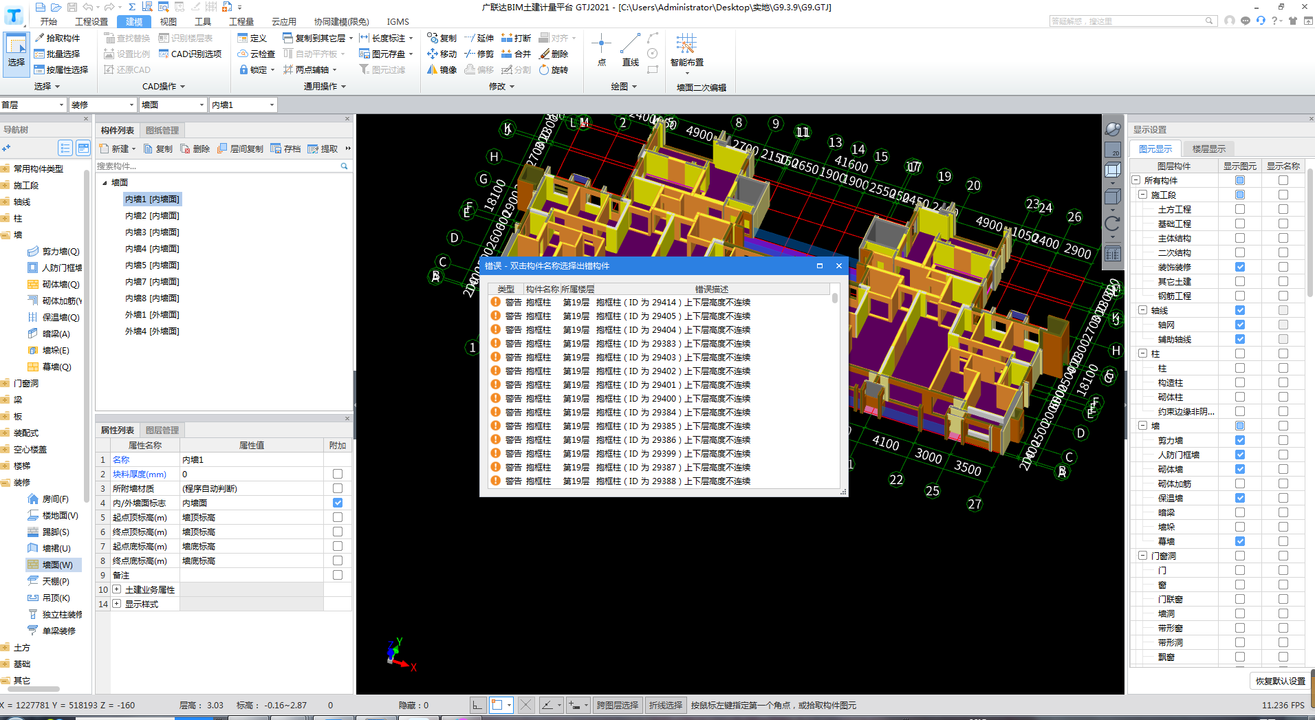Open the 工程设置 ribbon tab
Screen dimensions: 1315x720
point(91,22)
